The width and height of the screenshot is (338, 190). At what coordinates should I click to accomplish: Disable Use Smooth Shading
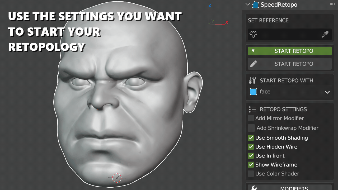[x=251, y=138]
